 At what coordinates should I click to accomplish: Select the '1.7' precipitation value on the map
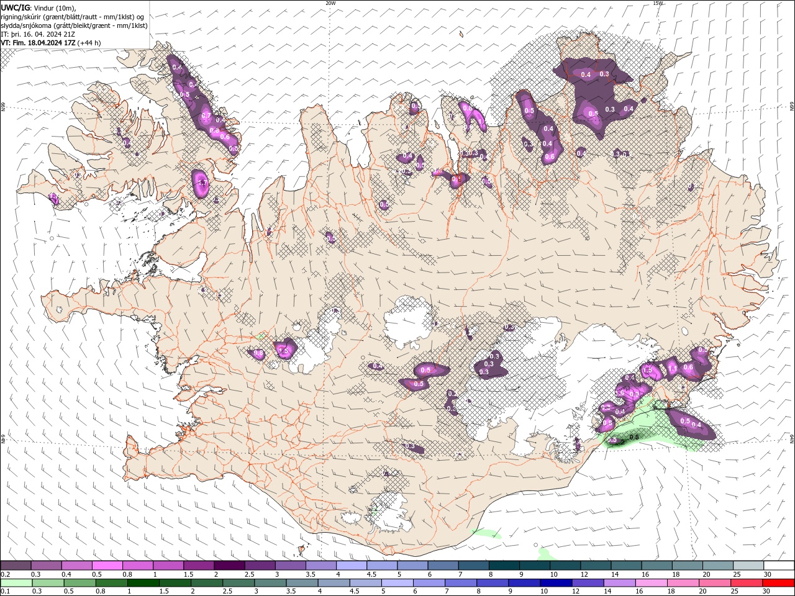[201, 183]
